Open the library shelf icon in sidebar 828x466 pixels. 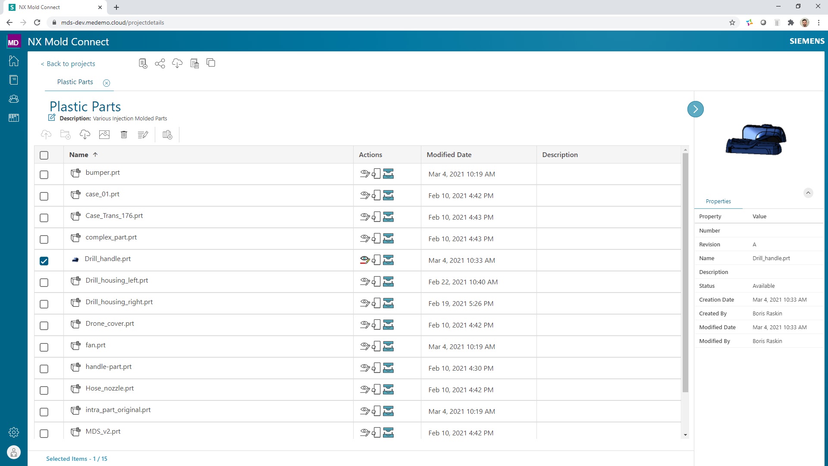[14, 118]
